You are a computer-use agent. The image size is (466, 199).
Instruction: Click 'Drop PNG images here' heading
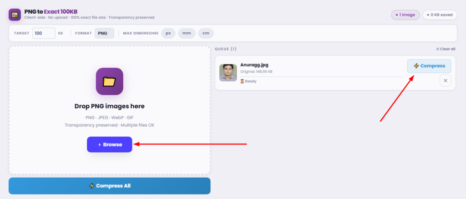(x=109, y=106)
